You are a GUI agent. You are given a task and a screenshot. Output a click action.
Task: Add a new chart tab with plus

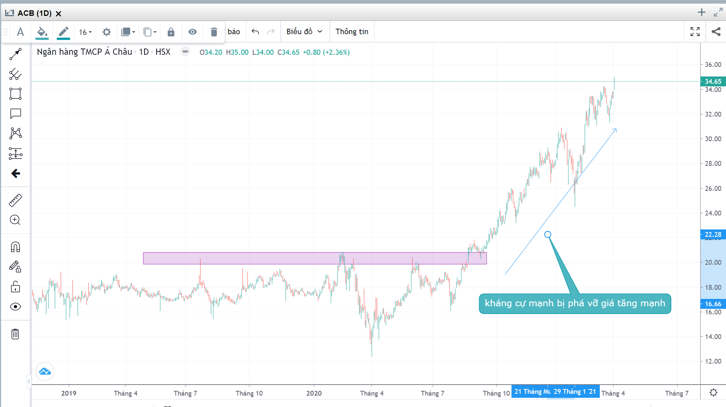701,13
